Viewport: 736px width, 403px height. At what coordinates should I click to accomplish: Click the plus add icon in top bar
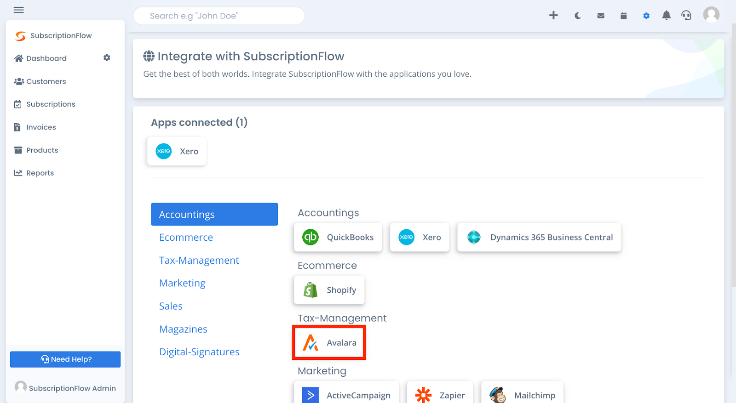(x=553, y=15)
